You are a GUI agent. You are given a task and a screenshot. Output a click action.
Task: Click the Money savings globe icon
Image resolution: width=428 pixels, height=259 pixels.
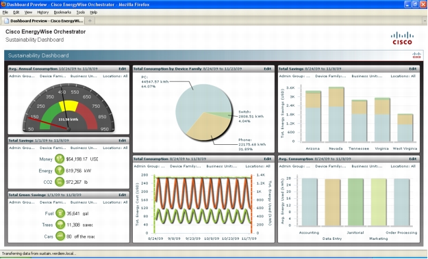coord(60,159)
